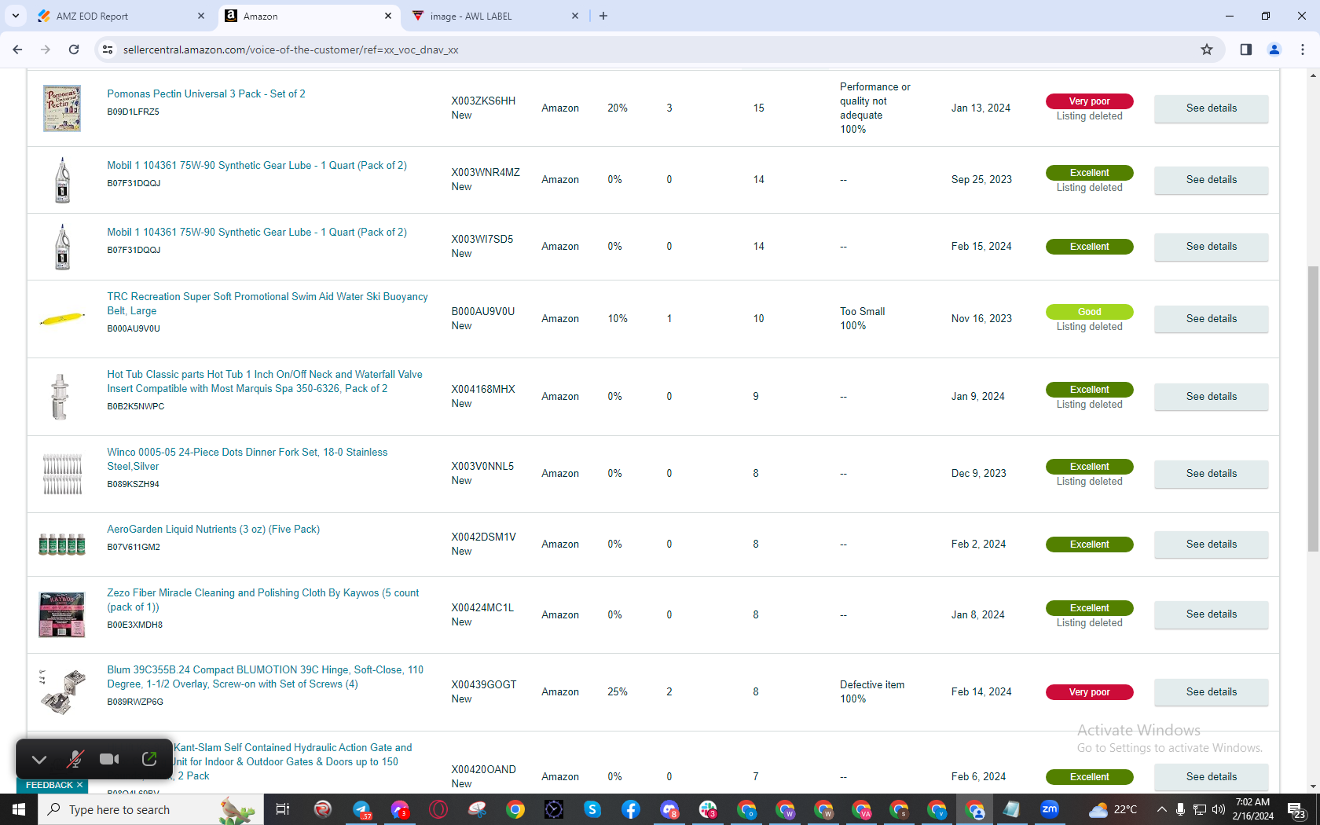1320x825 pixels.
Task: Click the Blum hinge product thumbnail
Action: coord(62,691)
